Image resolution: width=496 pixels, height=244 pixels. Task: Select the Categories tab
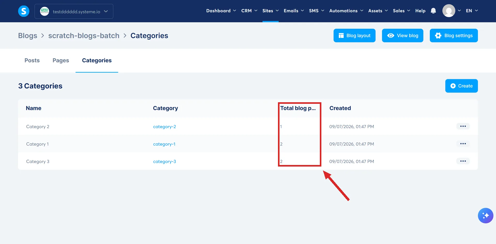click(x=97, y=60)
